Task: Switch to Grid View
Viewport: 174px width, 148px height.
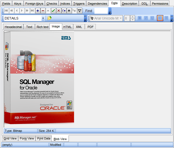Action: click(x=10, y=138)
